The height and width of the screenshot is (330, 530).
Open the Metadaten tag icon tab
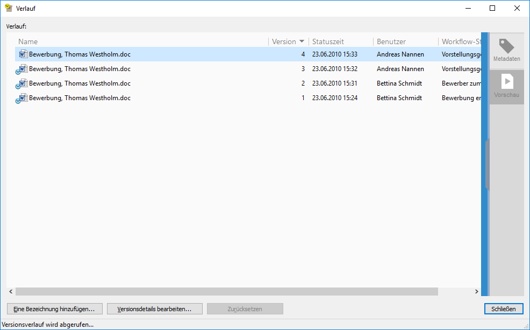coord(506,50)
